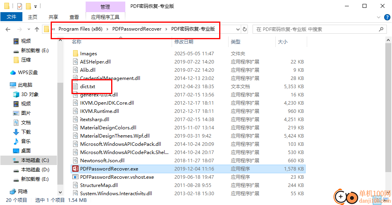Select the Newtonsoft.Json.dll file icon
This screenshot has width=392, height=205.
click(75, 160)
